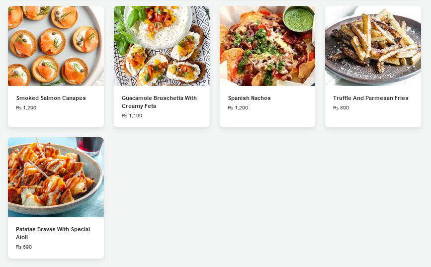Open Truffle And Parmesan Fries title
The image size is (431, 267).
tap(370, 98)
